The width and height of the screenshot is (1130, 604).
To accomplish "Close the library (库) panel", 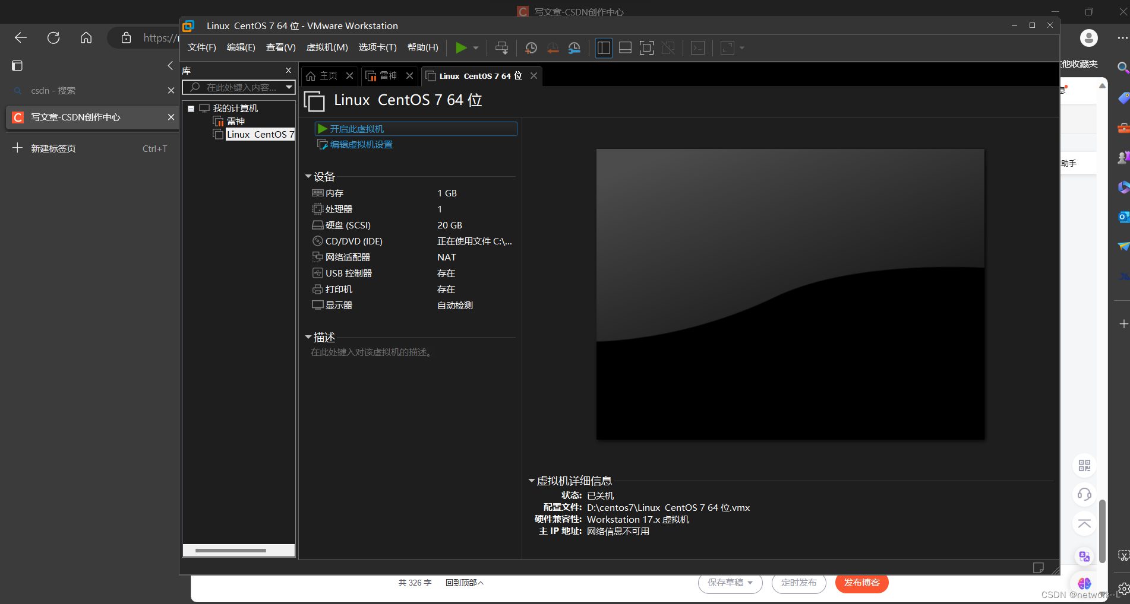I will click(x=289, y=71).
